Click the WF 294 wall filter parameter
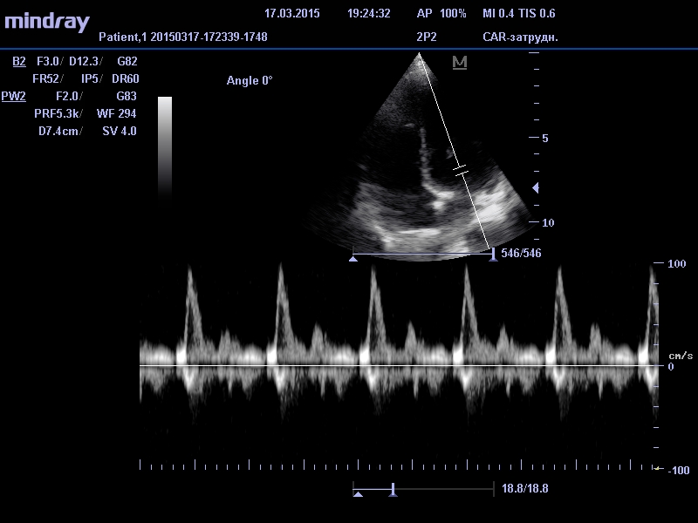 point(116,114)
